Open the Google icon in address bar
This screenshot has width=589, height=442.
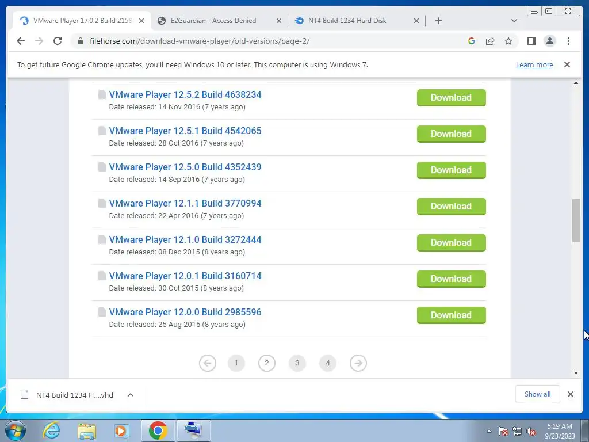pos(472,41)
